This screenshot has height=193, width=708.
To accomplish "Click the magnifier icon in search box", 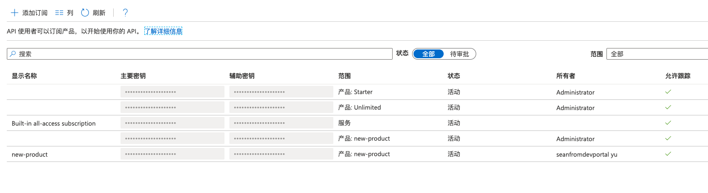I will click(13, 54).
